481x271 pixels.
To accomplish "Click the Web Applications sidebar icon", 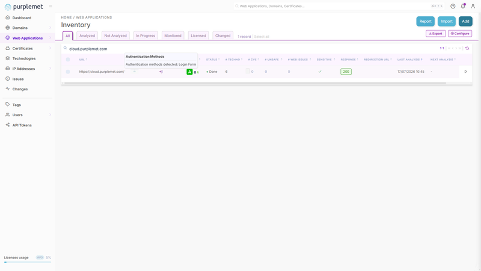I will click(x=8, y=38).
